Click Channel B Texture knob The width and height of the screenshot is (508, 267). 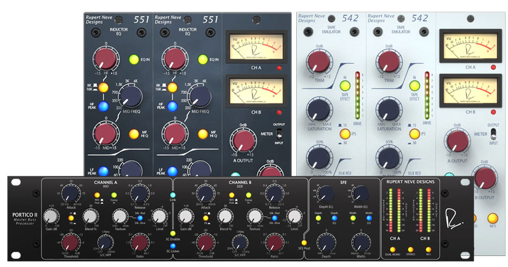(254, 217)
